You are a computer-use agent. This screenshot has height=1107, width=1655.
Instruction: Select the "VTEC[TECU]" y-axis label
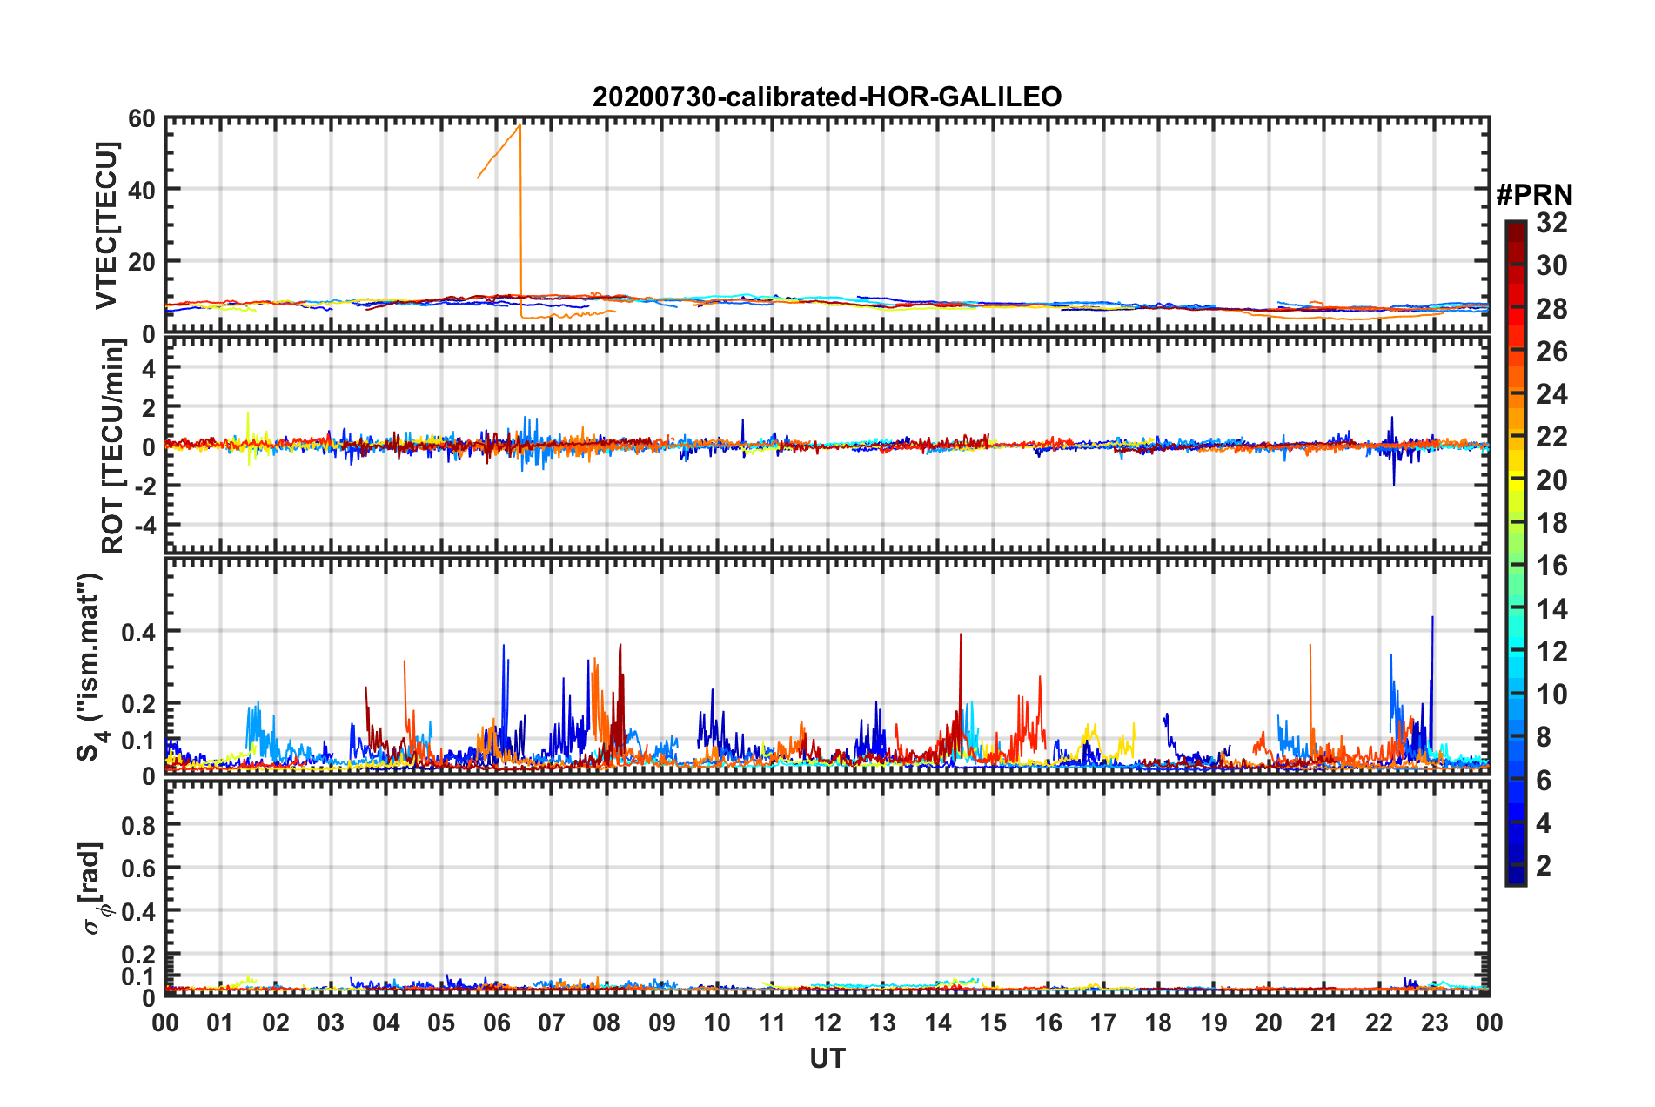(106, 226)
